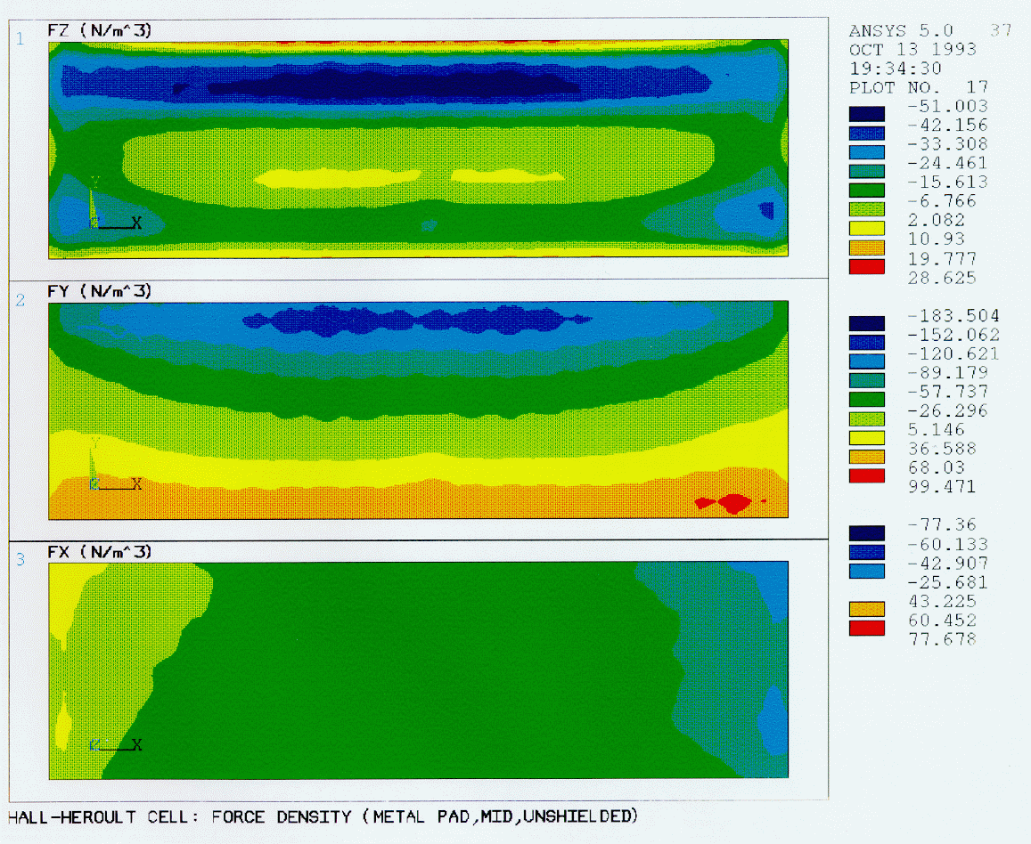Pick the red swatch in the top FZ legend
Screen dimensions: 1031x844
point(866,266)
